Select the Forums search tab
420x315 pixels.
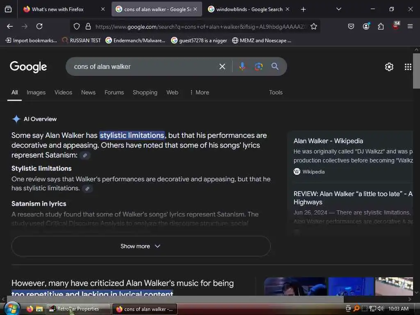pyautogui.click(x=114, y=92)
